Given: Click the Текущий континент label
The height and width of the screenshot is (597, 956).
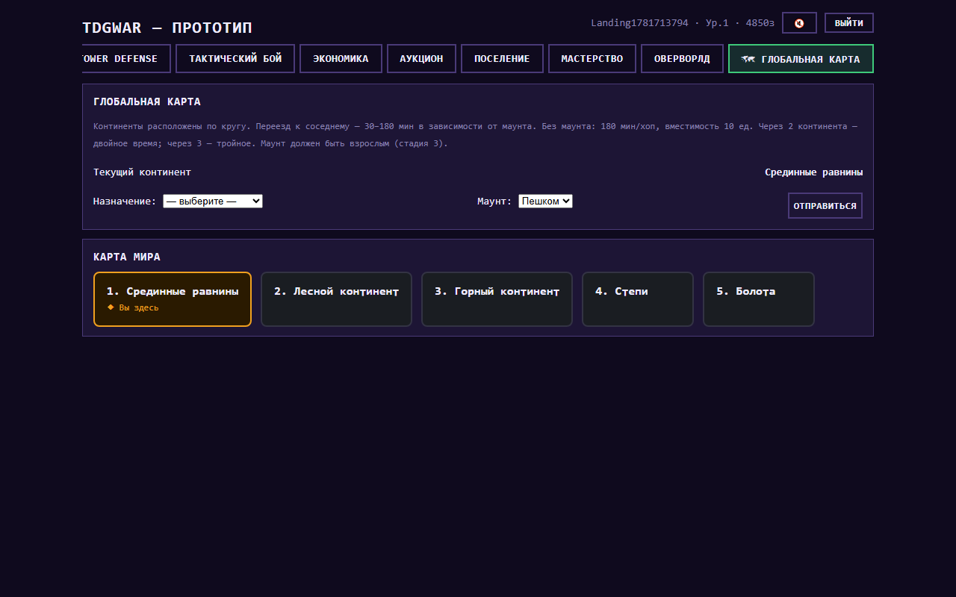Looking at the screenshot, I should click(142, 172).
